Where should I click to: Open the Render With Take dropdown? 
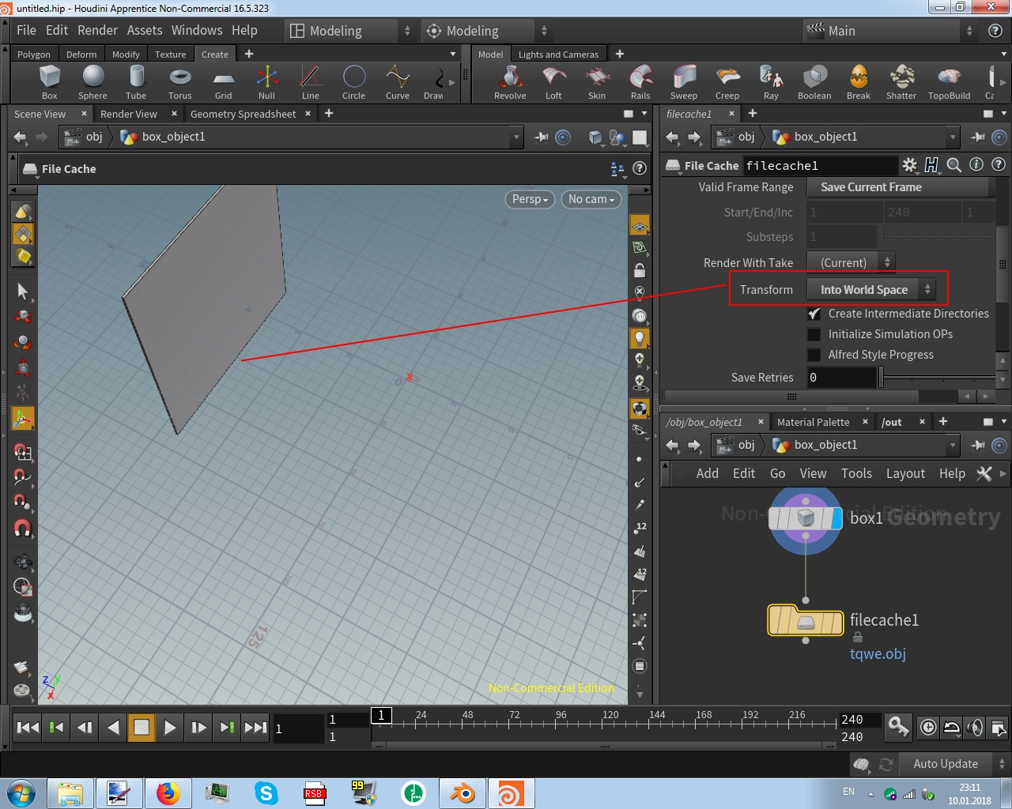851,263
